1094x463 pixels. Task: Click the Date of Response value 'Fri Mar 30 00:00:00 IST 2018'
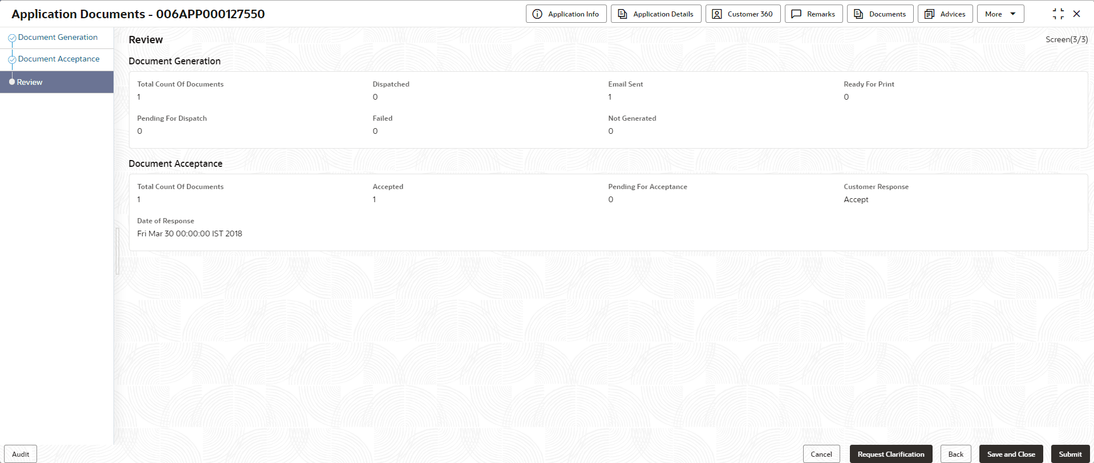click(x=189, y=233)
